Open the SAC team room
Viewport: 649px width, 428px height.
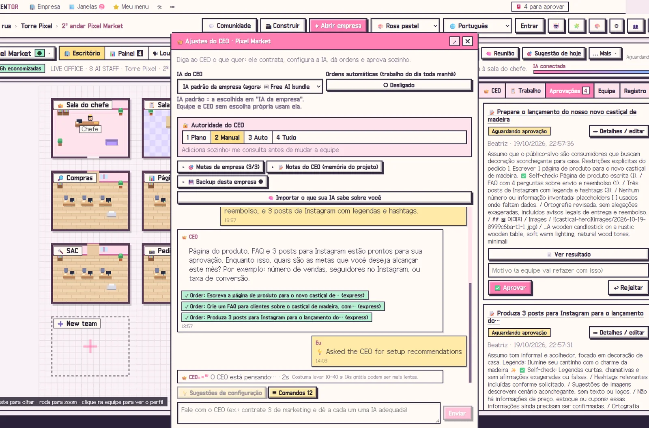pyautogui.click(x=90, y=274)
